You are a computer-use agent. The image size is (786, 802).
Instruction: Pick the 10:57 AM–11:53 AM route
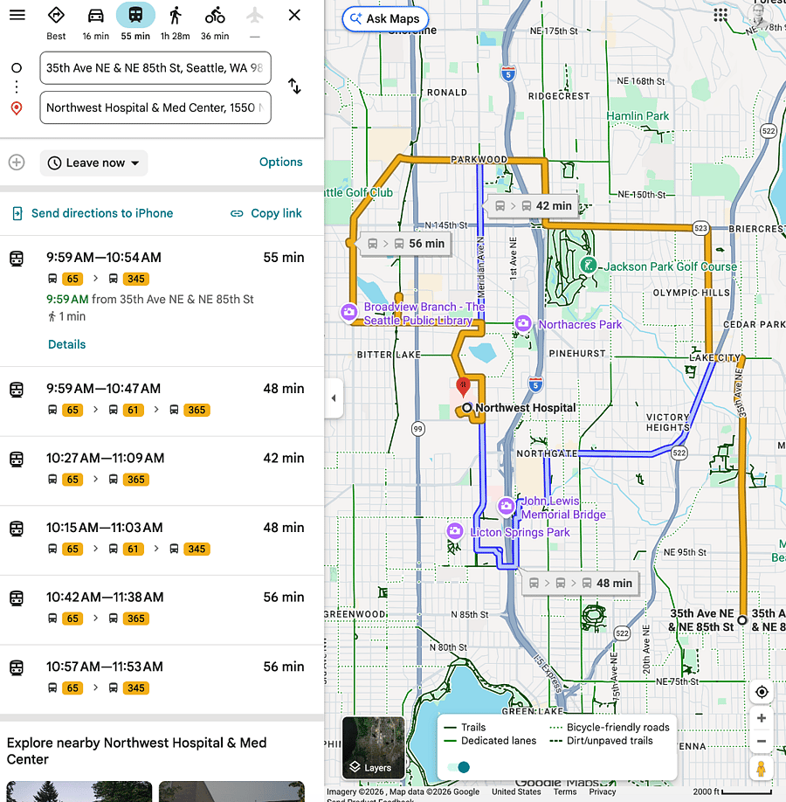click(x=162, y=680)
